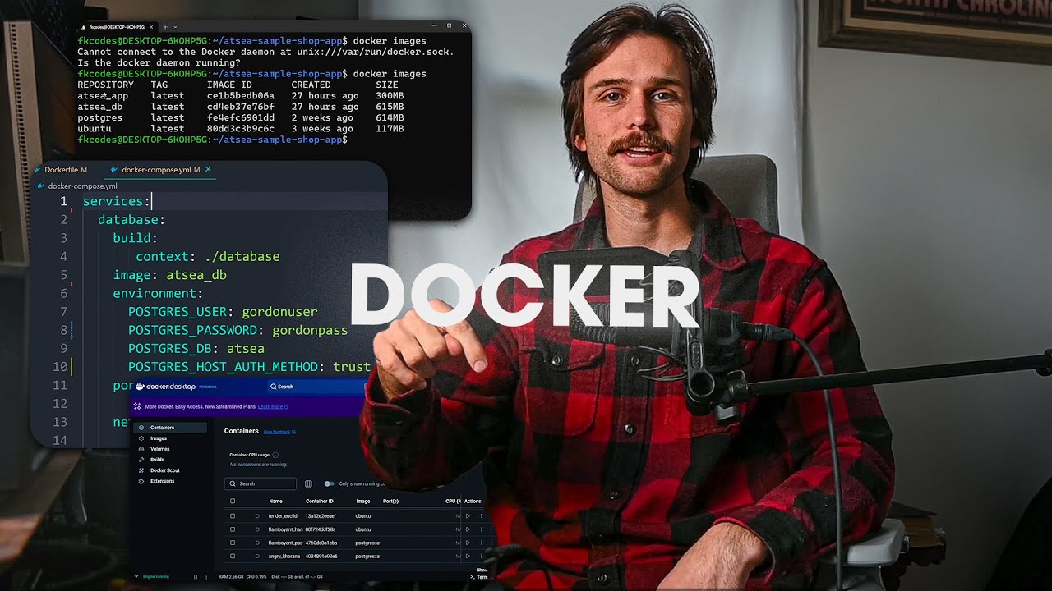
Task: Click 'No containers are running' message
Action: coord(258,465)
